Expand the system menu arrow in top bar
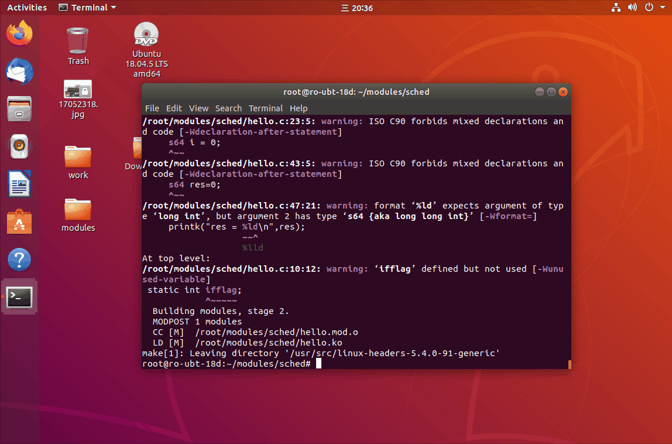Screen dimensions: 672x444 [x=663, y=8]
